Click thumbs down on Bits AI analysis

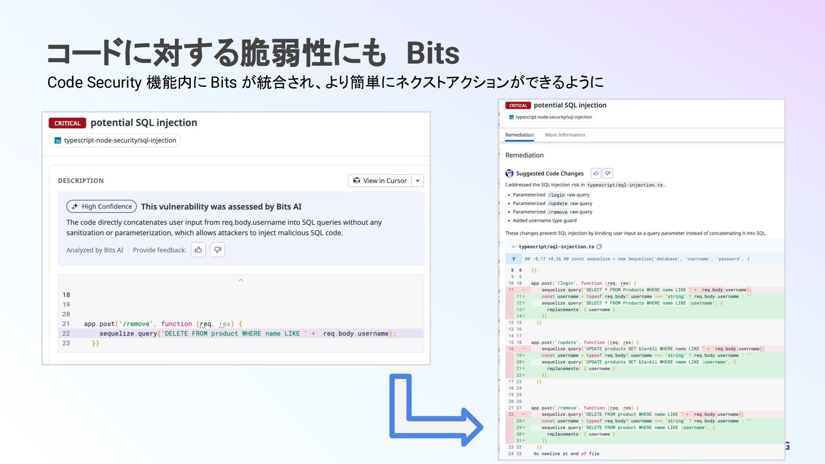(217, 250)
